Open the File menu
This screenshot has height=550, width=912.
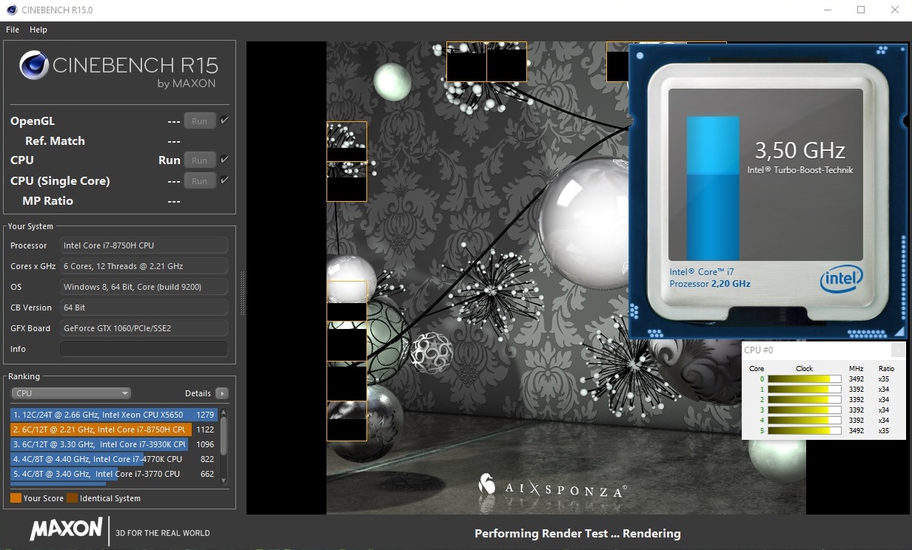pyautogui.click(x=13, y=30)
